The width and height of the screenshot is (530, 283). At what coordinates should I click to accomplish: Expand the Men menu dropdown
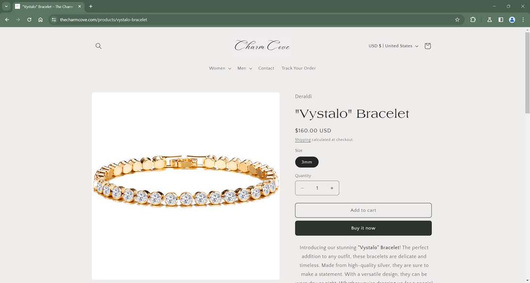click(x=245, y=68)
